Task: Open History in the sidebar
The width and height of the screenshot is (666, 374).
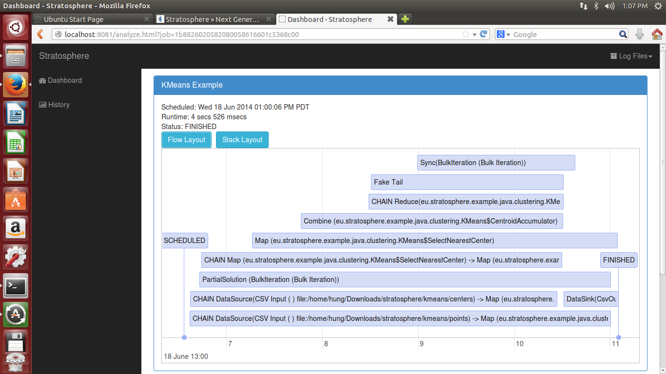Action: pos(59,105)
